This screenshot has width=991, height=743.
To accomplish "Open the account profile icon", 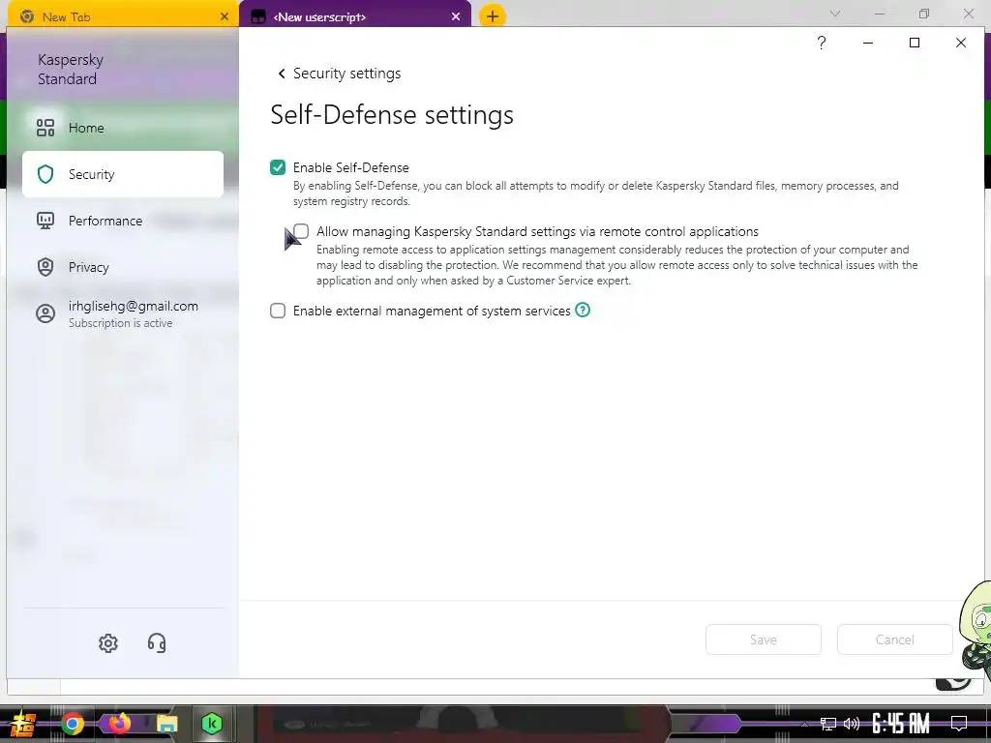I will [x=45, y=313].
